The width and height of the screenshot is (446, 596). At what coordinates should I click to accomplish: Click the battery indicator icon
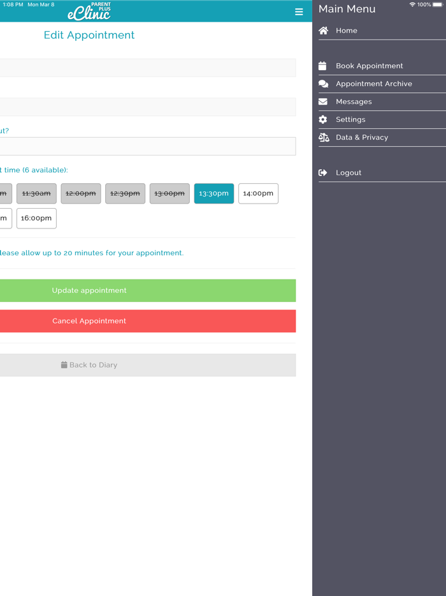[x=438, y=4]
